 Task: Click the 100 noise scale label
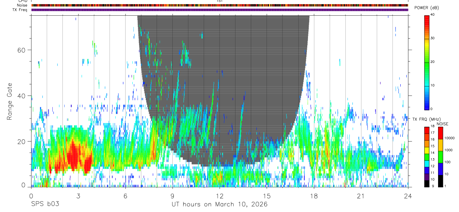pos(448,162)
